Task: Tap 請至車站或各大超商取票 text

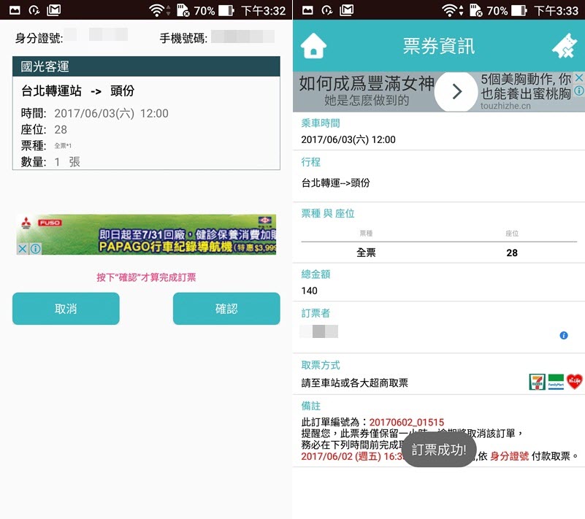Action: coord(354,383)
